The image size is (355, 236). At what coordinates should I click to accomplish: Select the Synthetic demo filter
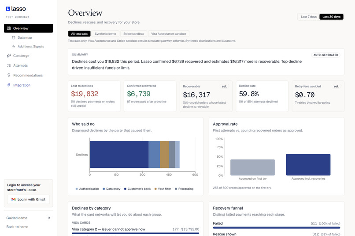pos(105,34)
